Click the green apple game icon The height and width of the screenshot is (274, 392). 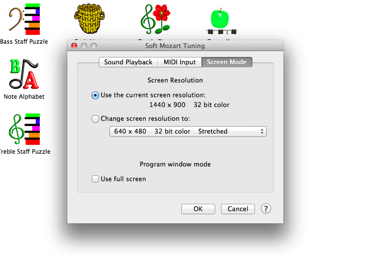221,21
